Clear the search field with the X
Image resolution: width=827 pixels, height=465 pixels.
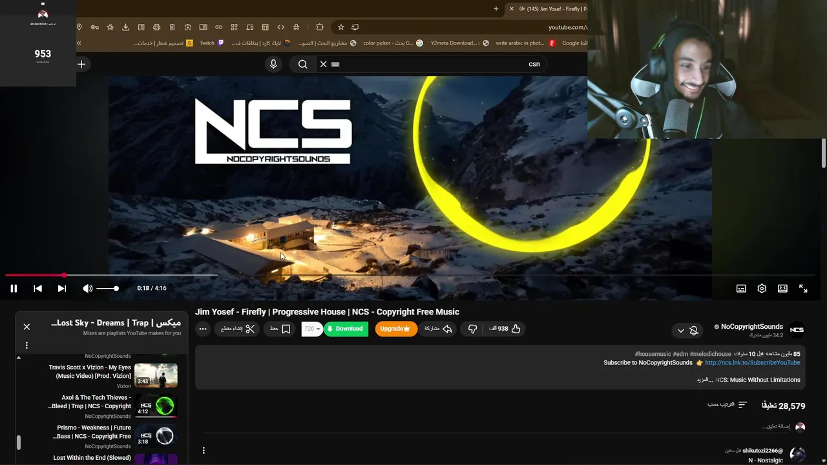(x=324, y=64)
